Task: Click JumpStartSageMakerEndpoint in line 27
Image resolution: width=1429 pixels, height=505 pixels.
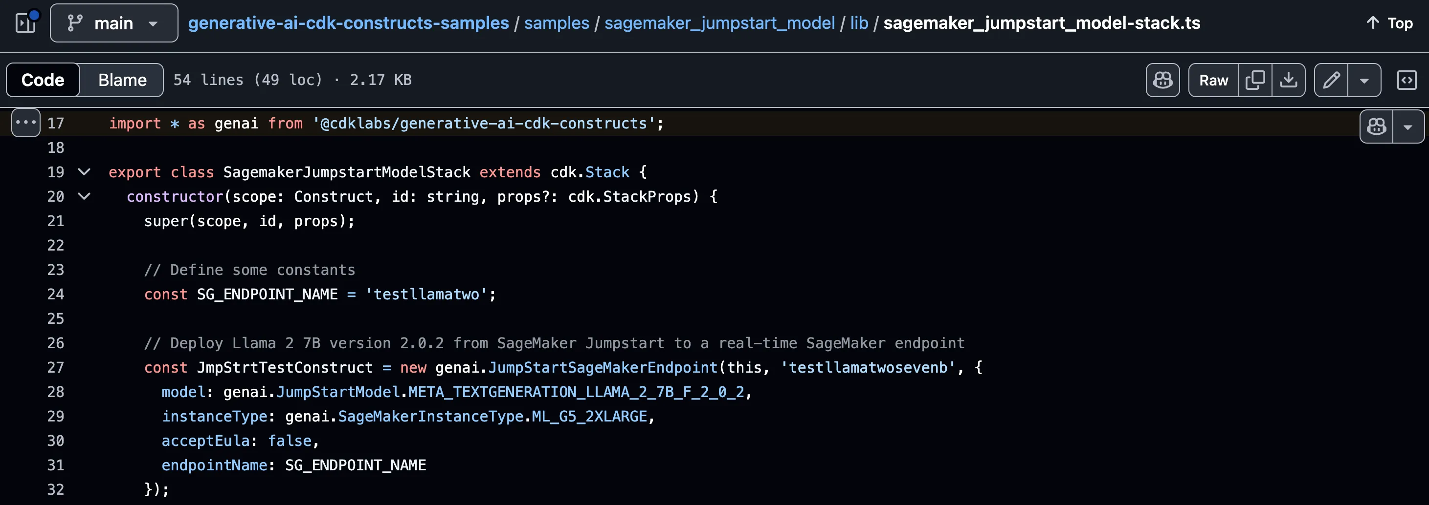Action: click(x=603, y=367)
